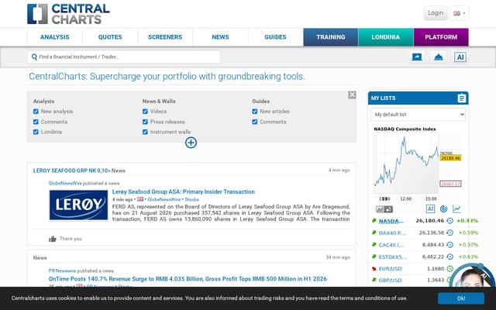Open the QUOTES menu

pos(110,37)
